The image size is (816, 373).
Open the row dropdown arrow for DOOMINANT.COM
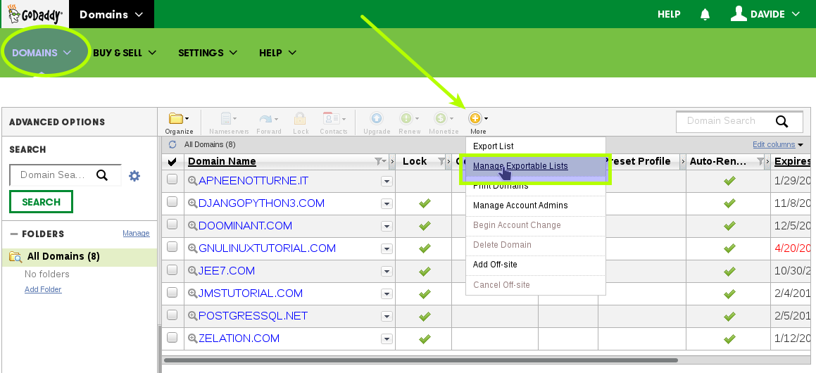(387, 227)
